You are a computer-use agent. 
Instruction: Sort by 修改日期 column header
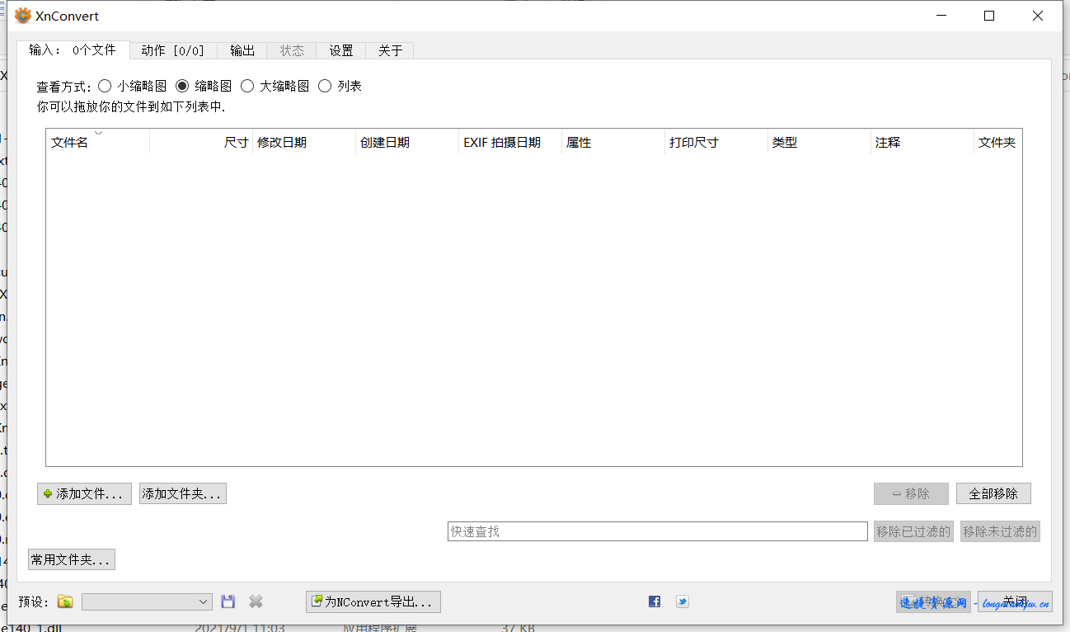304,142
